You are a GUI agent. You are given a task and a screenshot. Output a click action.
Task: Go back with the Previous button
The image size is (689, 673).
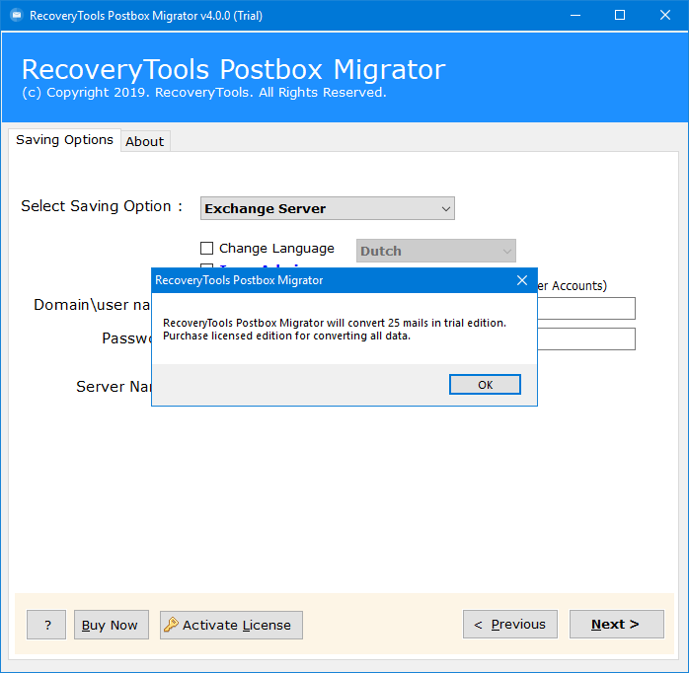[510, 624]
